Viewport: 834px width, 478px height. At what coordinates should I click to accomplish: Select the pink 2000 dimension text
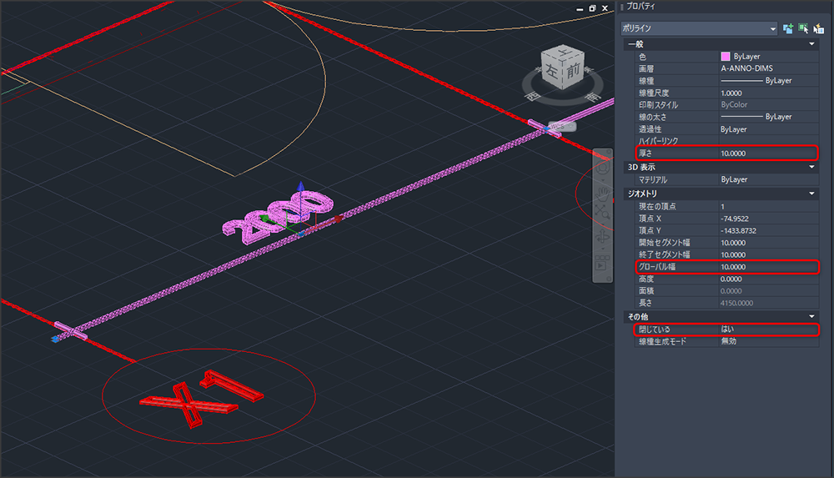point(278,217)
